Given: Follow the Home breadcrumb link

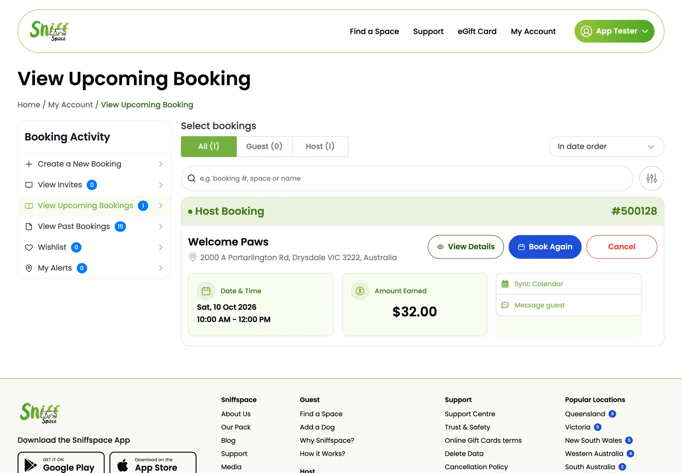Looking at the screenshot, I should click(29, 105).
